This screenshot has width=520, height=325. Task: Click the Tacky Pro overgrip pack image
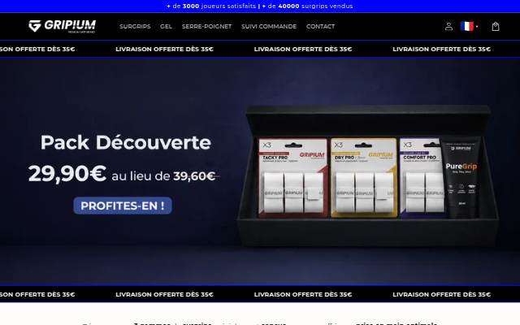pyautogui.click(x=292, y=178)
